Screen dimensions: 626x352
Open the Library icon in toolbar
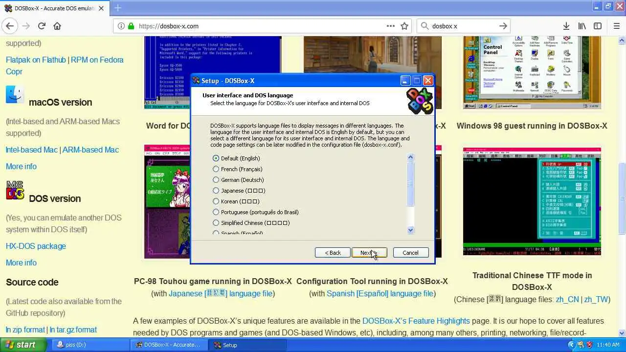coord(582,26)
